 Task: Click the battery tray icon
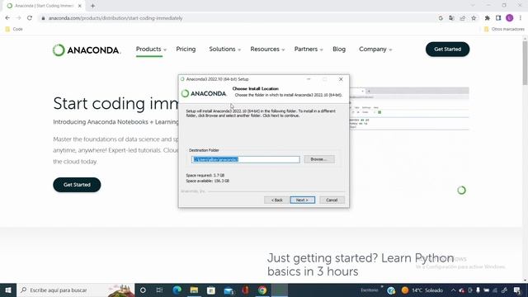[486, 290]
